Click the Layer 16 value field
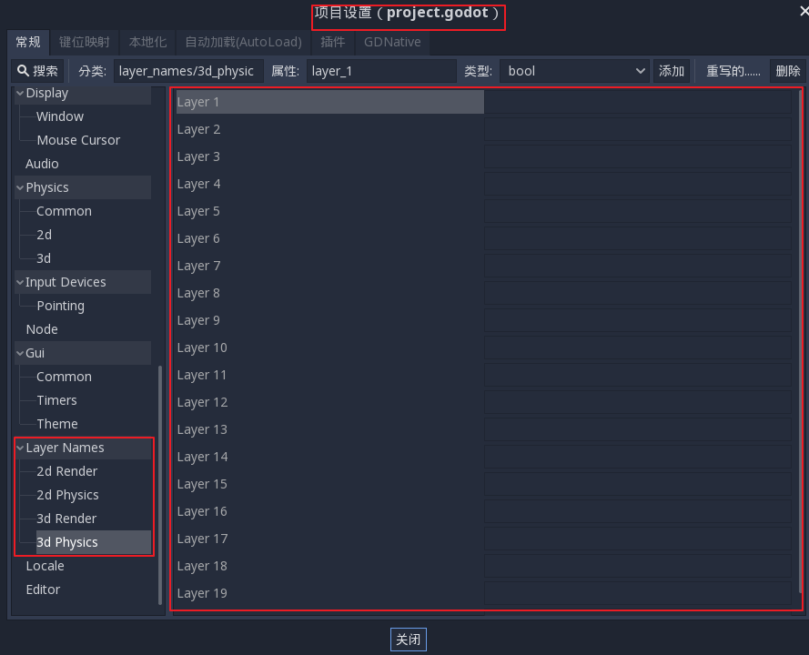 coord(638,511)
